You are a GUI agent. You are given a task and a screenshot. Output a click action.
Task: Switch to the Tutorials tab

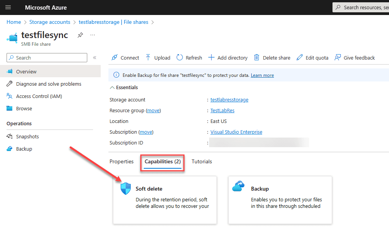(202, 161)
